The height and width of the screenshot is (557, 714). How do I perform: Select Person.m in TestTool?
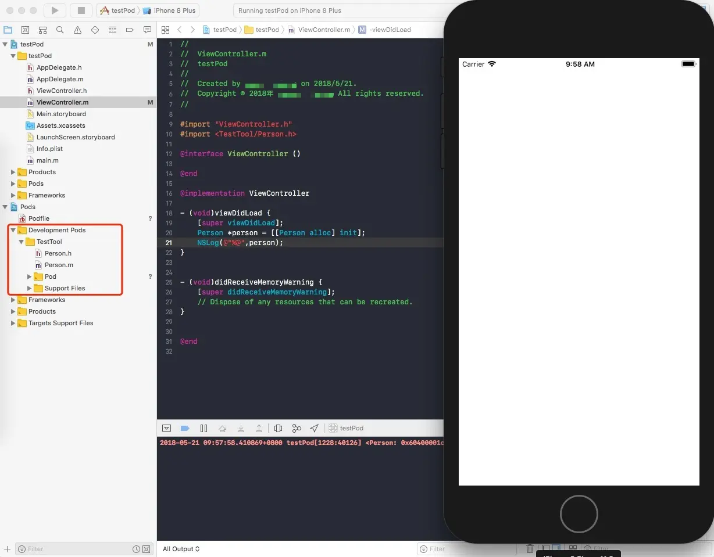click(x=54, y=265)
